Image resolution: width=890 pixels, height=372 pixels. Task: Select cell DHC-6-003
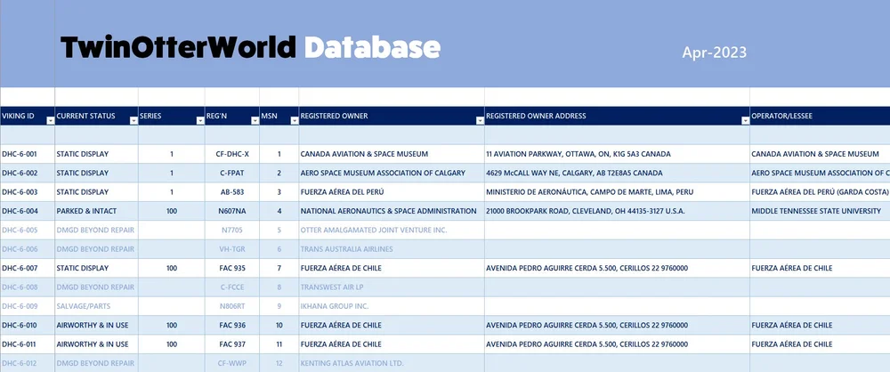point(28,192)
